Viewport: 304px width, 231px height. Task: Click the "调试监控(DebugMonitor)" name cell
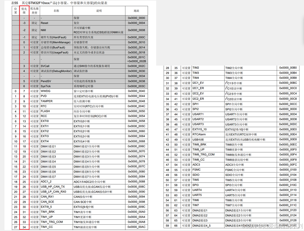56,71
